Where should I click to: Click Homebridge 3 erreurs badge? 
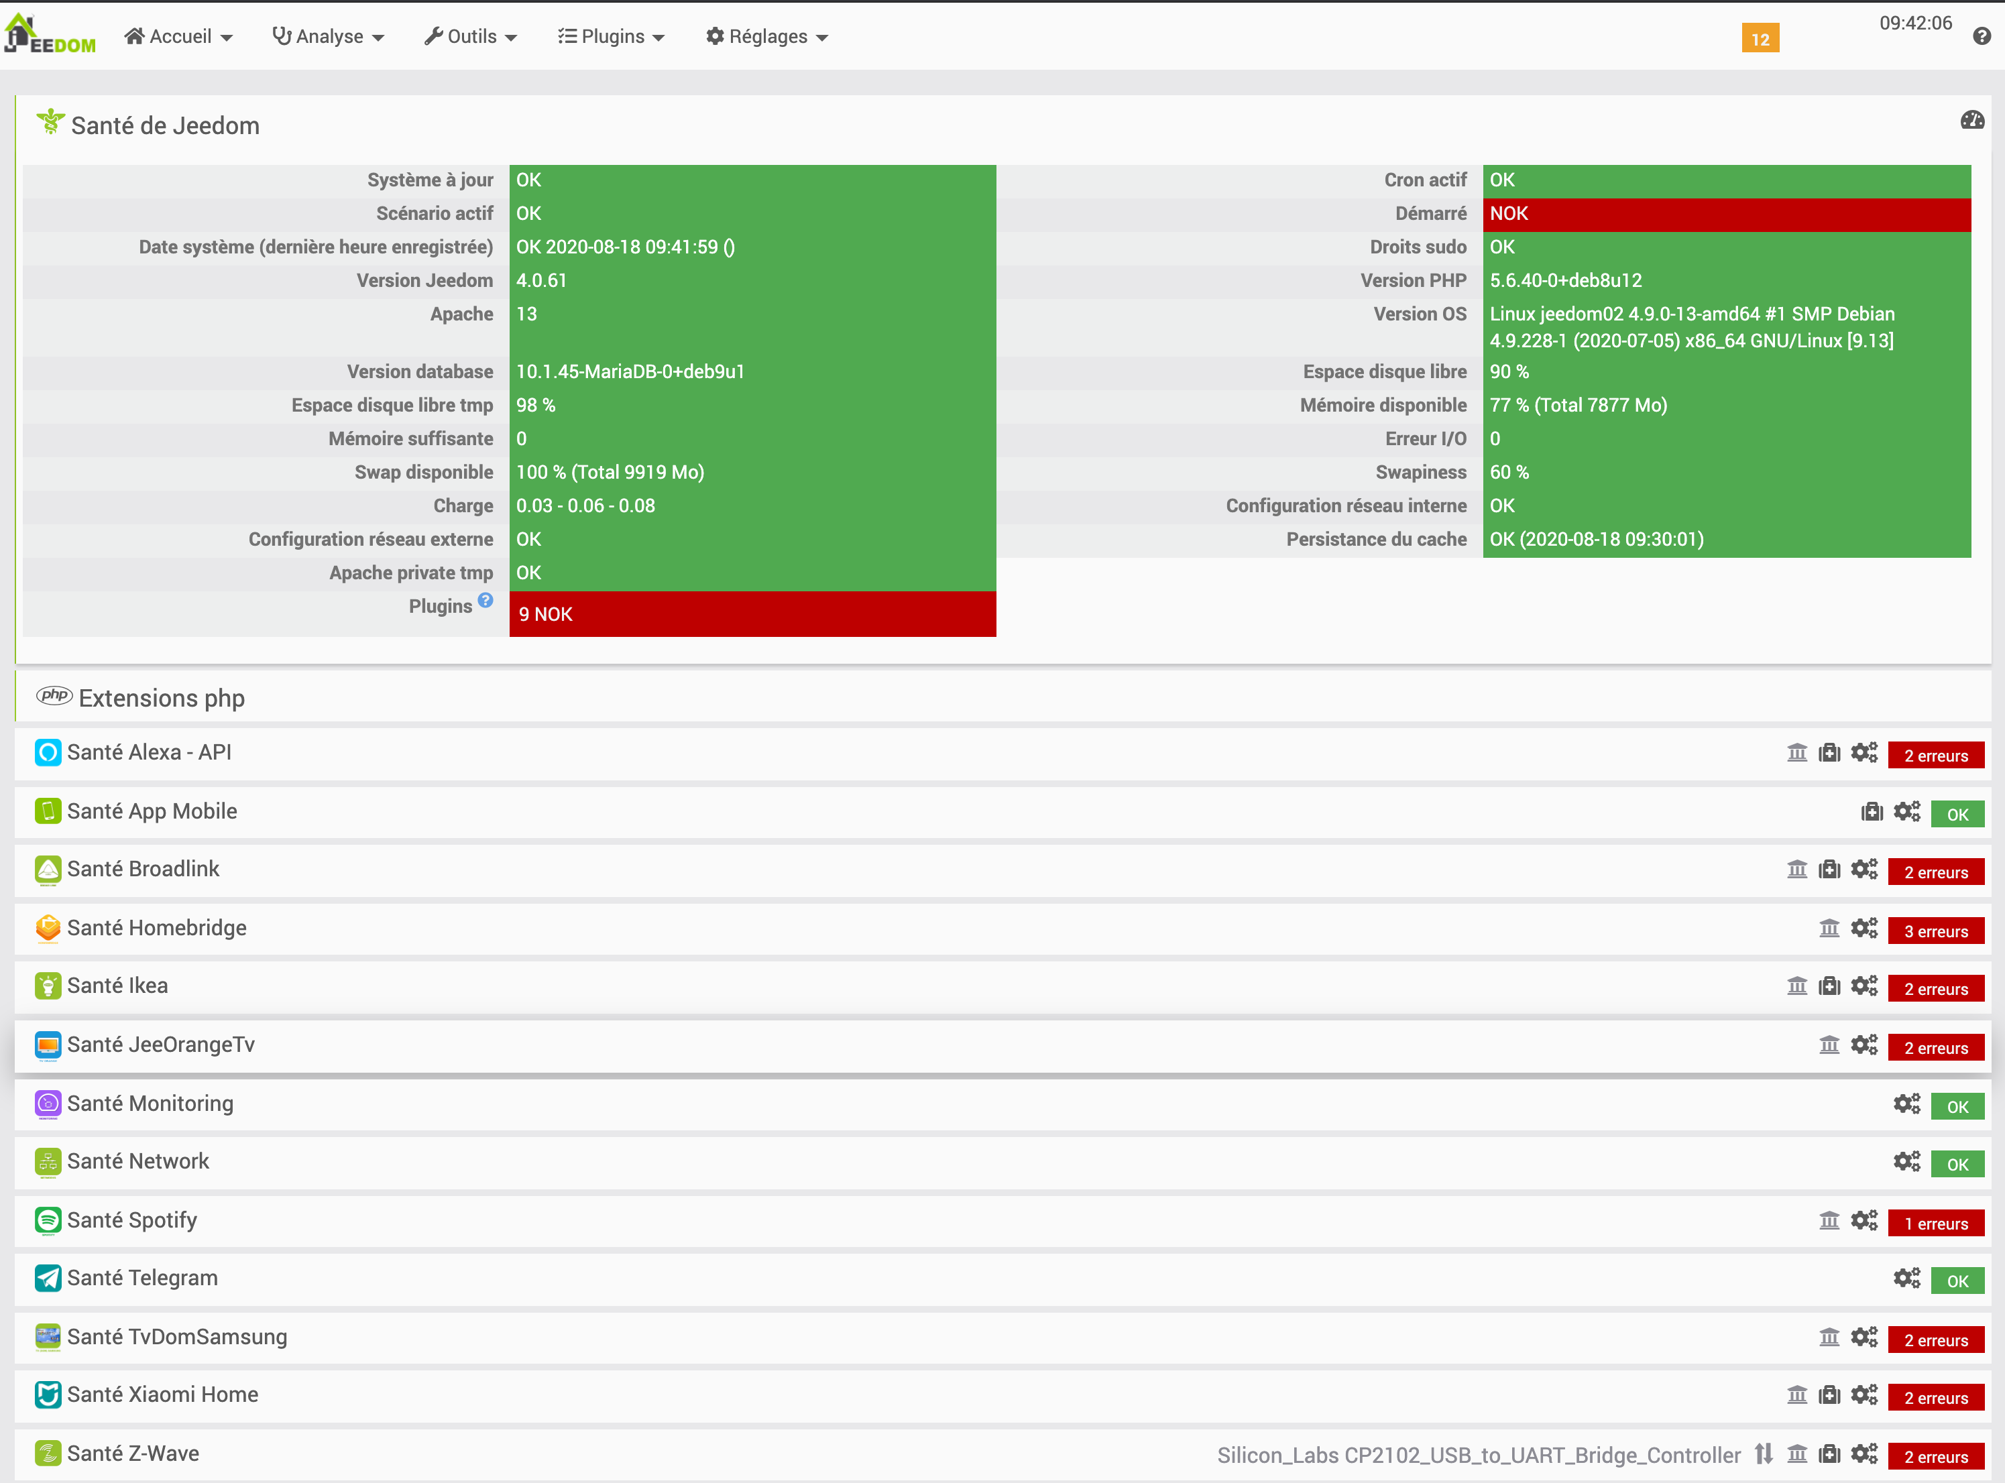click(x=1936, y=932)
